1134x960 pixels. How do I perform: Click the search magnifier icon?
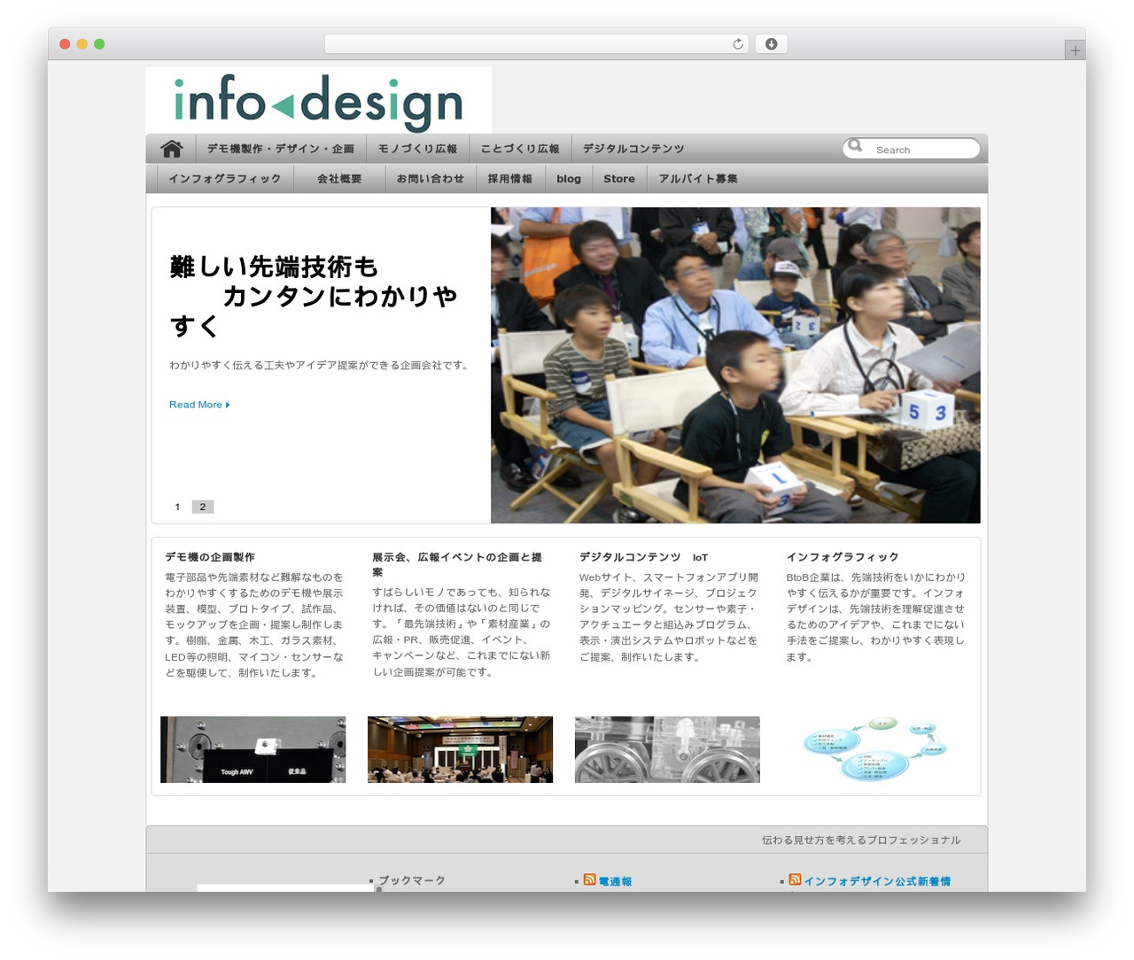click(x=855, y=146)
